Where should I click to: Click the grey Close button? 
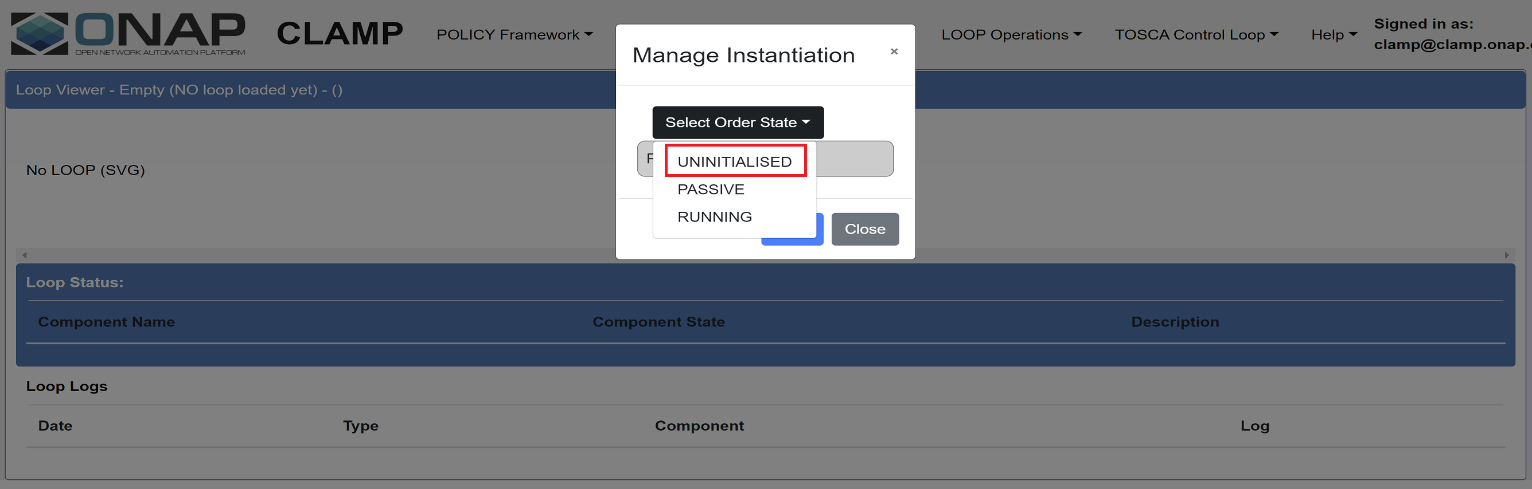coord(865,229)
